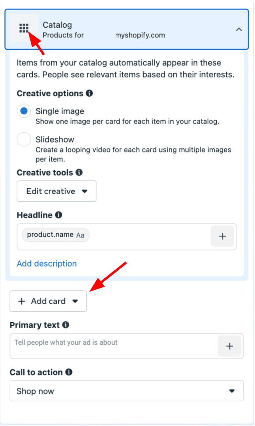Click the Add description link
This screenshot has width=255, height=426.
point(47,263)
